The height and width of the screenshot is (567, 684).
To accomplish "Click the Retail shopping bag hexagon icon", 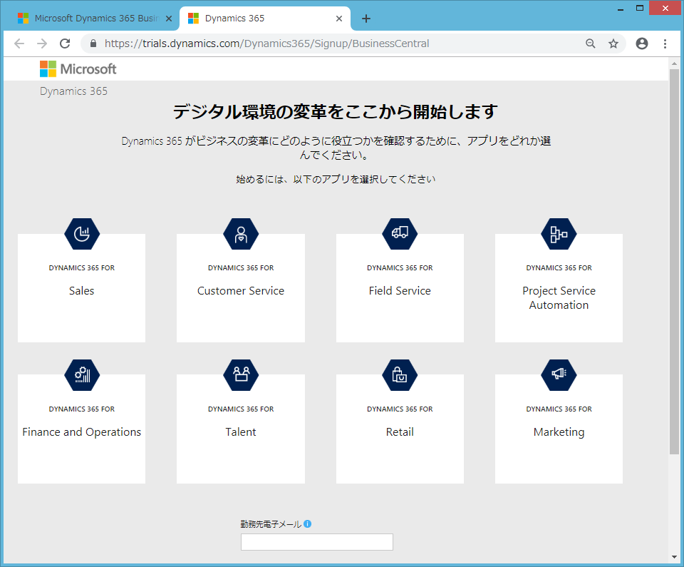I will [x=400, y=375].
